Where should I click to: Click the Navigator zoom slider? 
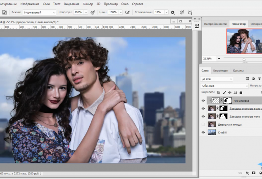(x=244, y=59)
